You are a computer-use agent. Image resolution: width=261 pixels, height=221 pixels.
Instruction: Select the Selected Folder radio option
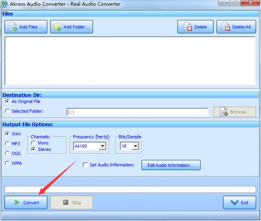tap(7, 111)
